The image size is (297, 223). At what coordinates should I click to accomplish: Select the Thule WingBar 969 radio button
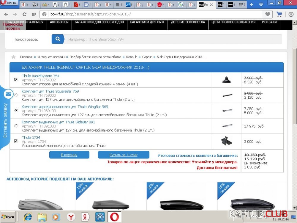tap(16, 110)
